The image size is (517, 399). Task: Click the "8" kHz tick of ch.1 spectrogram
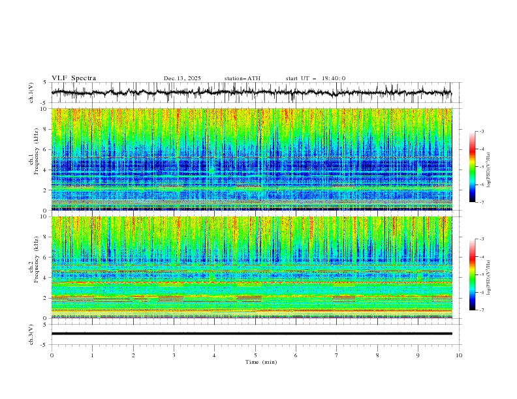point(46,129)
